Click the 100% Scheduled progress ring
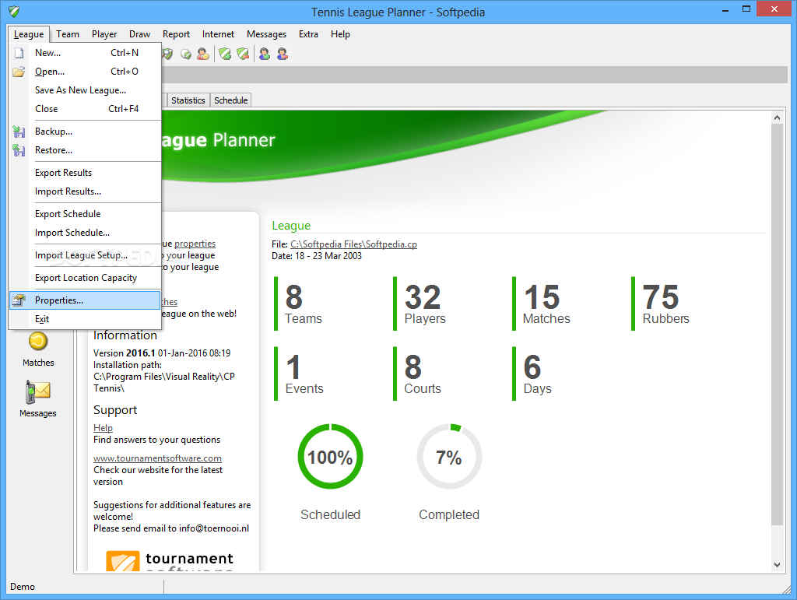The width and height of the screenshot is (797, 600). click(x=330, y=457)
